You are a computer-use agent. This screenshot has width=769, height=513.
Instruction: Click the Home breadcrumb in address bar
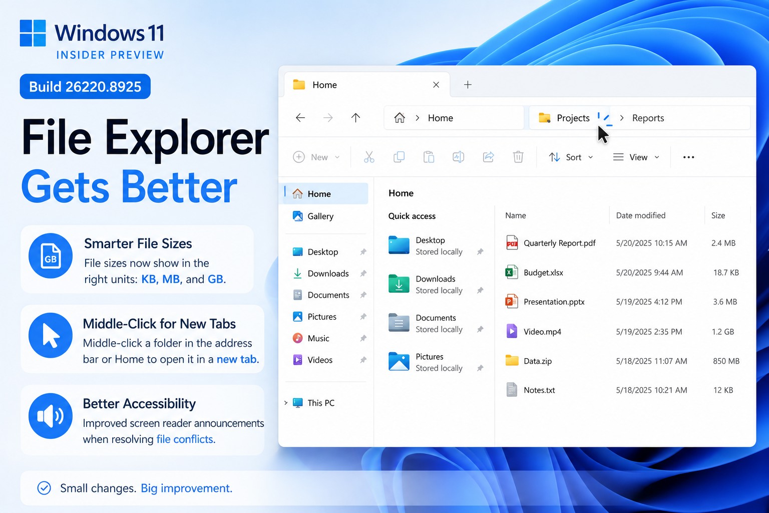point(441,118)
